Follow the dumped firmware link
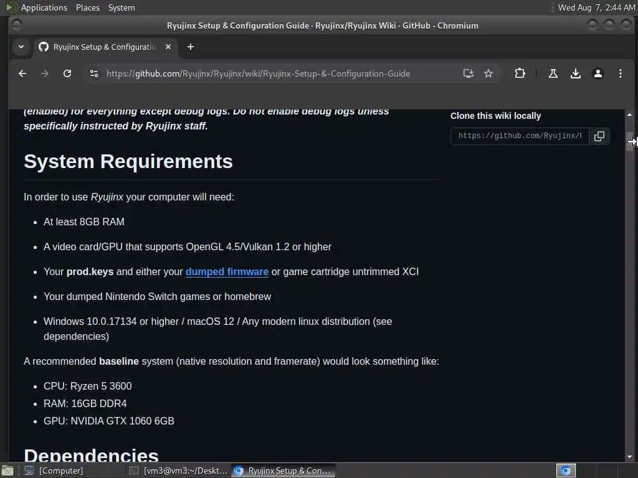Viewport: 638px width, 478px height. [227, 271]
